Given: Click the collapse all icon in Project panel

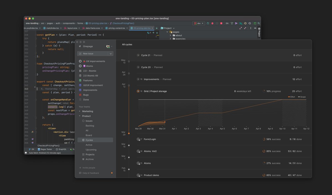Looking at the screenshot, I should click(x=245, y=28).
